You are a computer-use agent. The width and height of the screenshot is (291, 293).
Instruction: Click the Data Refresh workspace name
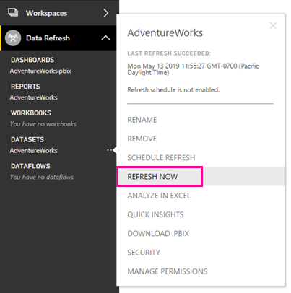[48, 38]
